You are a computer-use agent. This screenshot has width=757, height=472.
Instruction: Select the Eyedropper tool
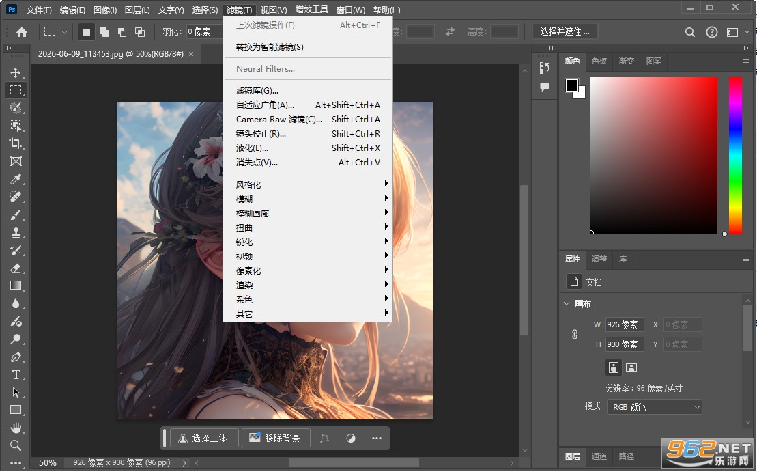[x=16, y=179]
